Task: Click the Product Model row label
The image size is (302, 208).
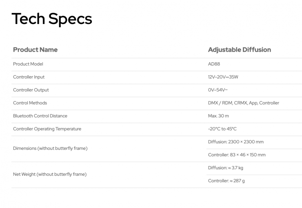Action: (28, 64)
